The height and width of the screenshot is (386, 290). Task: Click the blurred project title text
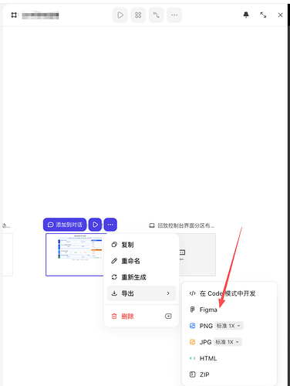coord(40,15)
